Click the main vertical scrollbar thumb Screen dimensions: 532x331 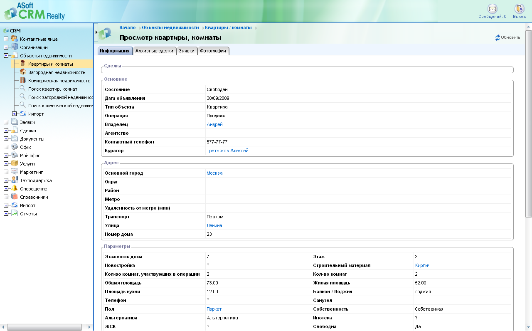coord(529,124)
